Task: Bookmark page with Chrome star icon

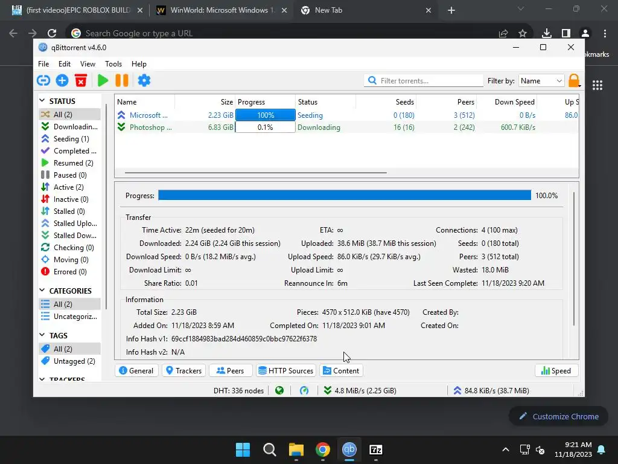Action: point(523,33)
